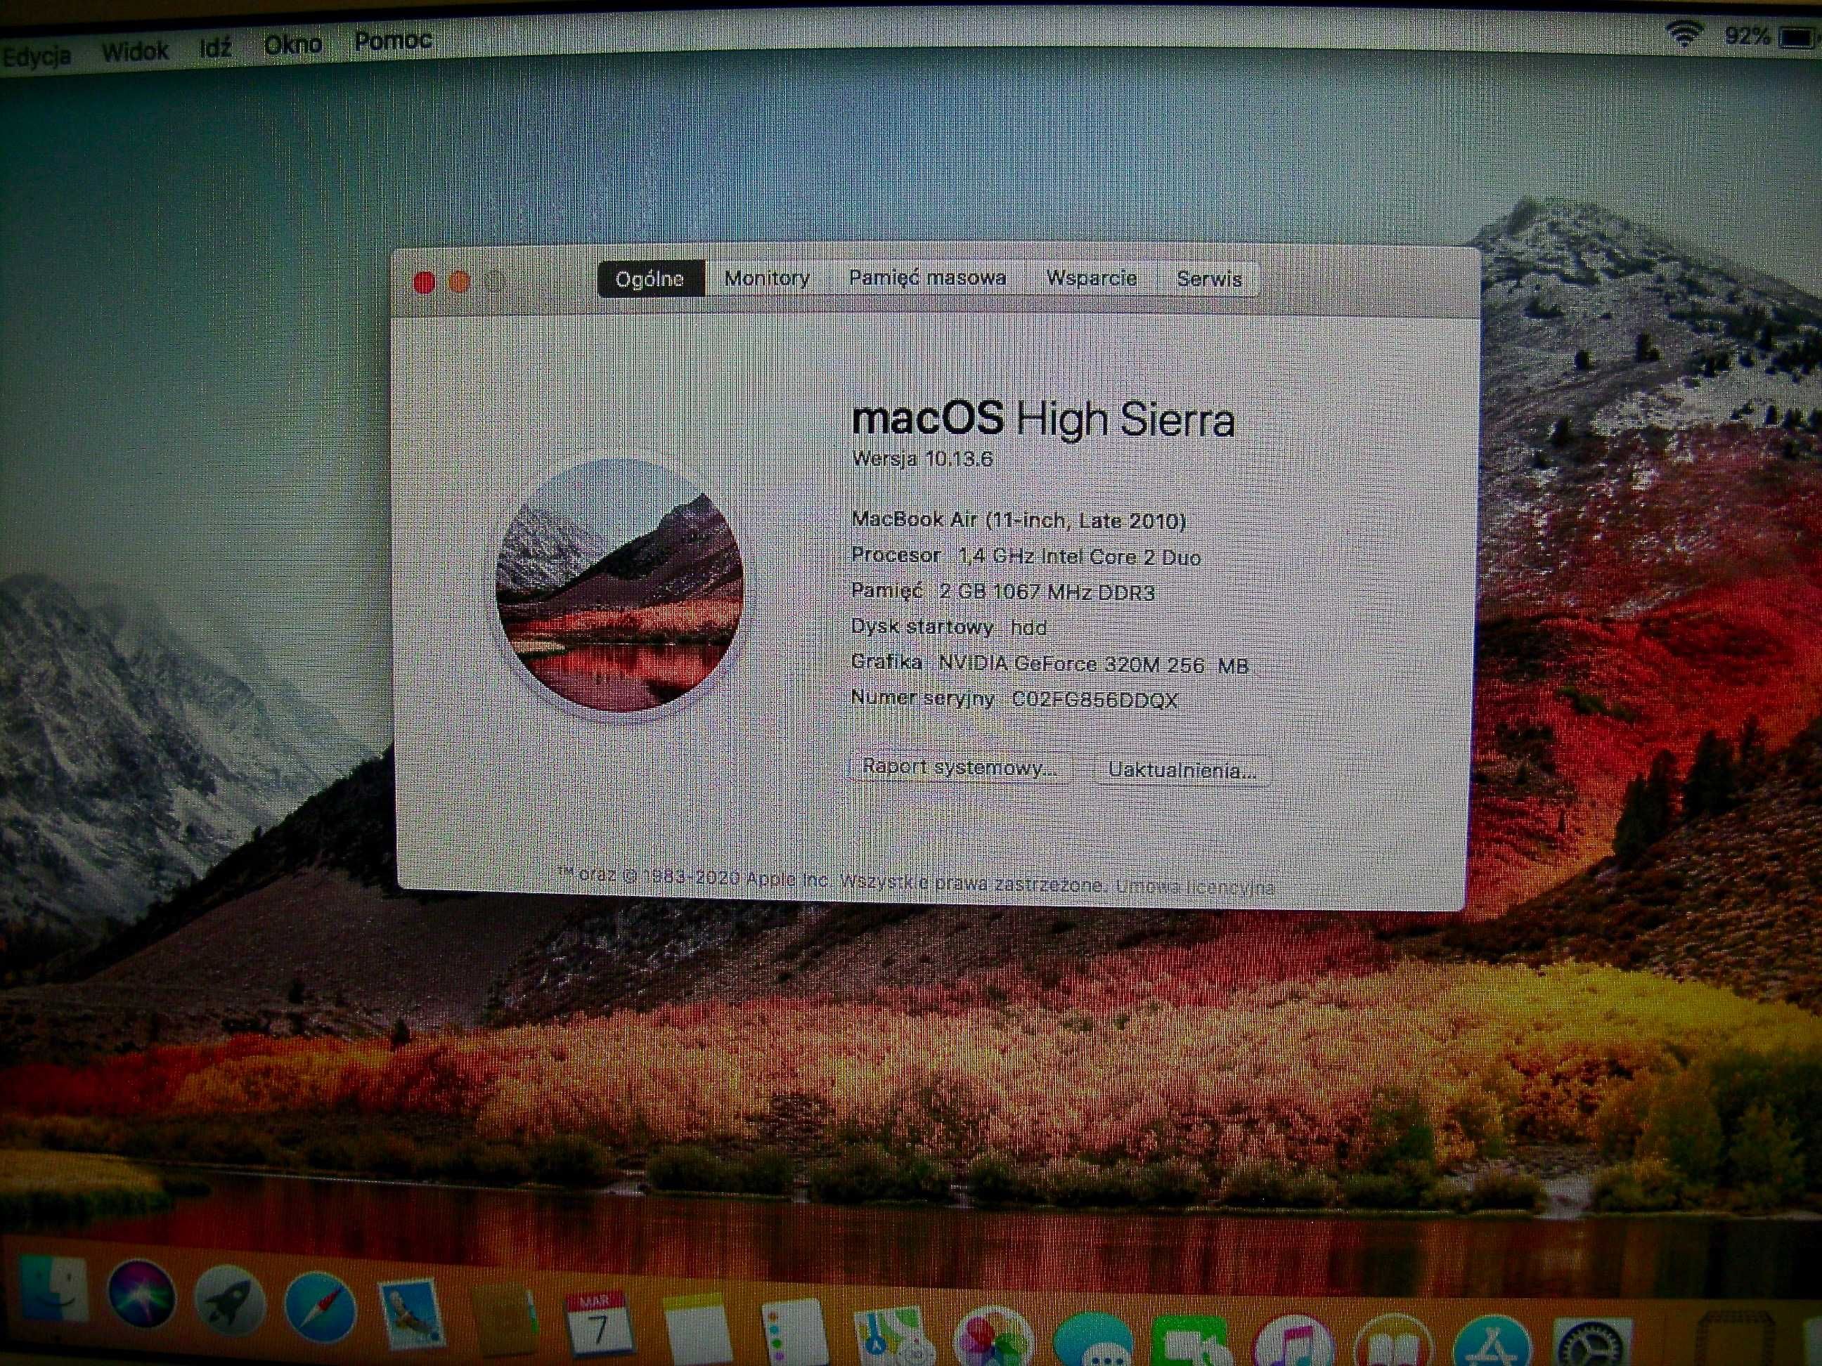Click NVIDIA GeForce 320M 256 MB value
The width and height of the screenshot is (1822, 1366).
(1094, 663)
